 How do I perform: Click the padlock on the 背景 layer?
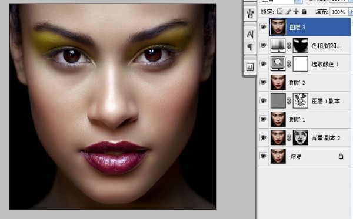(x=341, y=156)
